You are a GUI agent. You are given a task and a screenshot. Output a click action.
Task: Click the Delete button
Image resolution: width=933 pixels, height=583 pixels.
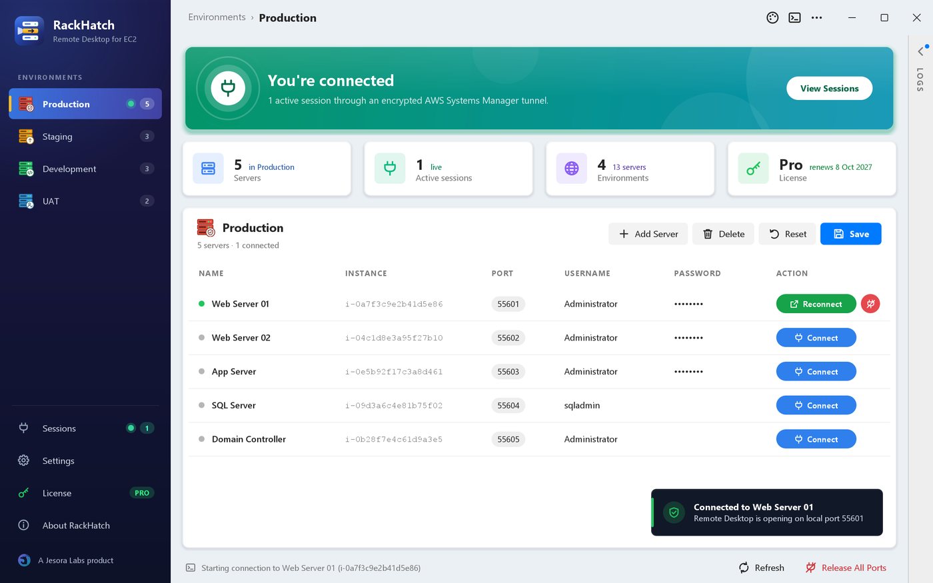[723, 234]
